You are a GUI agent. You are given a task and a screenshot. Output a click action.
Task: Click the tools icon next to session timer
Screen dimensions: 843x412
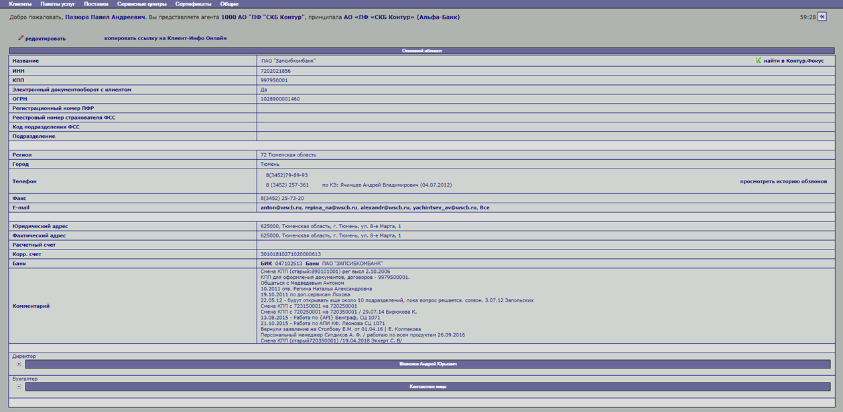822,17
